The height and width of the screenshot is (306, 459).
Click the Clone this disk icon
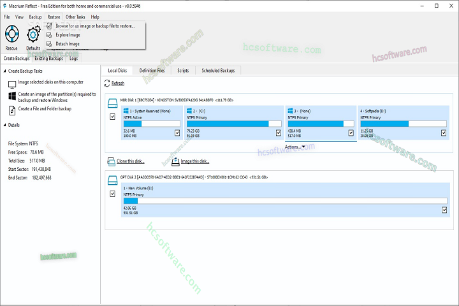(111, 161)
